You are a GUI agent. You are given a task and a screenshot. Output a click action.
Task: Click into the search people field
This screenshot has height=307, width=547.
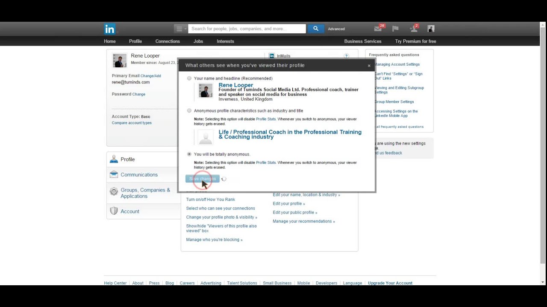(x=247, y=29)
